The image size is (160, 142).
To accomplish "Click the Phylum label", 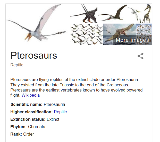I will tap(19, 127).
